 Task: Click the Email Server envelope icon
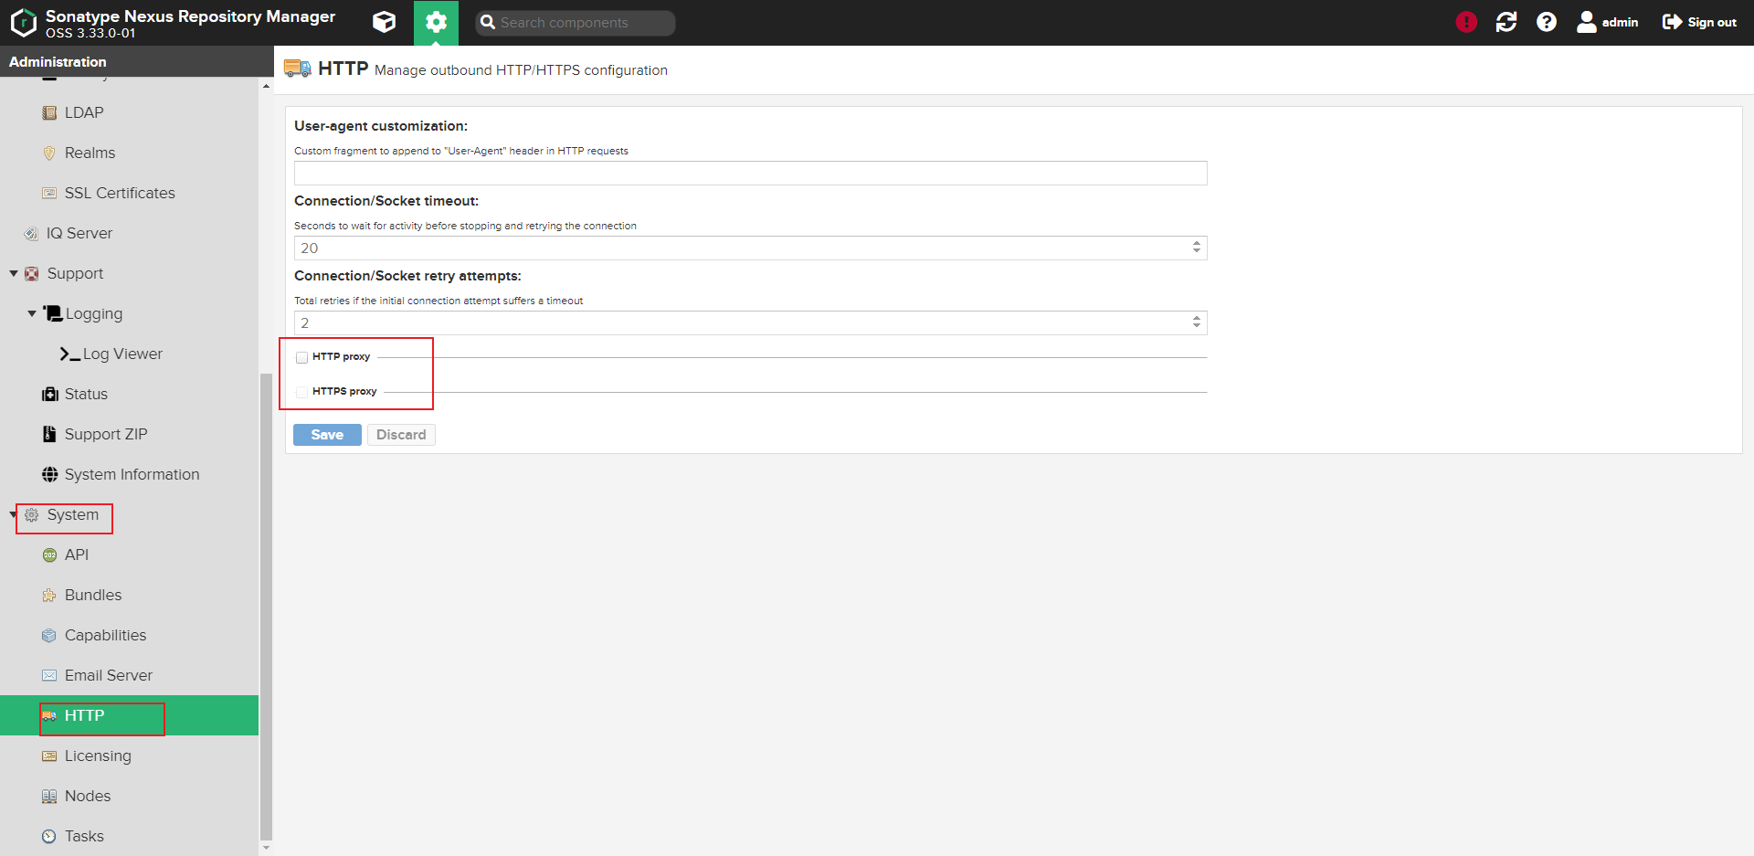49,675
